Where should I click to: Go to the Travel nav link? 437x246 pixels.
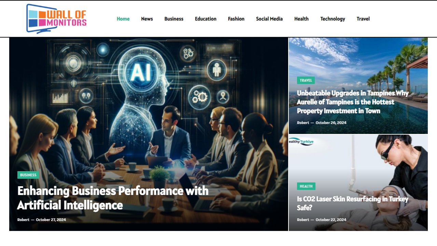pos(363,19)
